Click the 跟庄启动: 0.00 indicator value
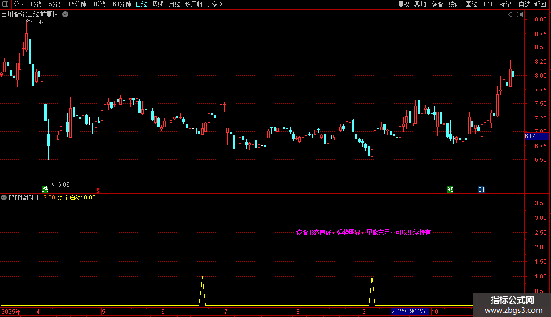551x317 pixels. (76, 198)
